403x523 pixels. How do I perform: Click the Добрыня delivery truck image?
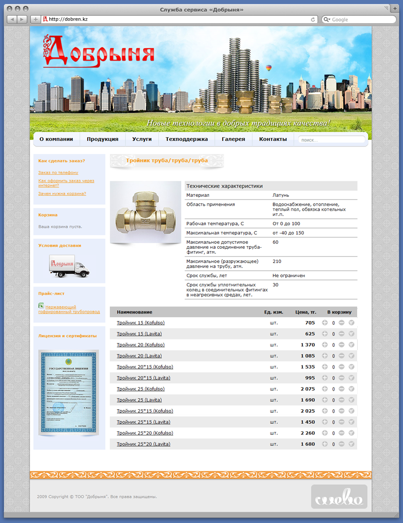[x=70, y=266]
